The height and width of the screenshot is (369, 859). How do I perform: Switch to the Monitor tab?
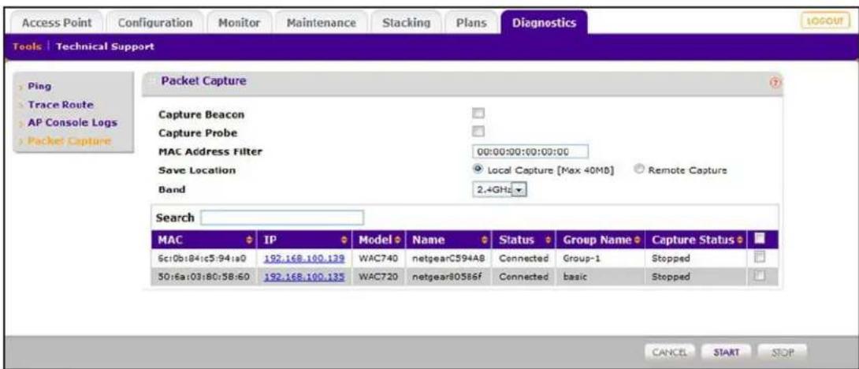pos(238,23)
